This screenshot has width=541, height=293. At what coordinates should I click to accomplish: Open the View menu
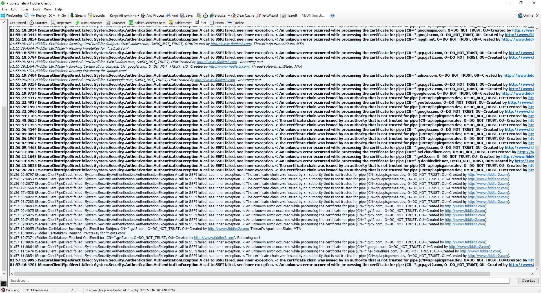pyautogui.click(x=47, y=9)
